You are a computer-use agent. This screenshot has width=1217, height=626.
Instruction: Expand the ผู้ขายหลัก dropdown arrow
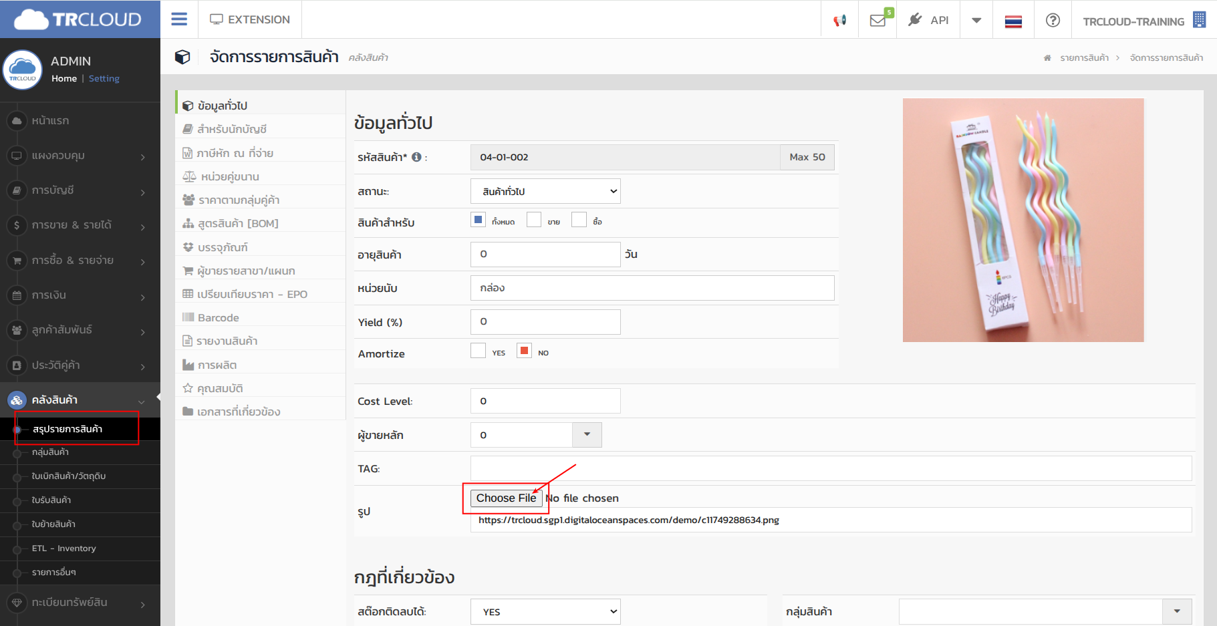point(587,435)
